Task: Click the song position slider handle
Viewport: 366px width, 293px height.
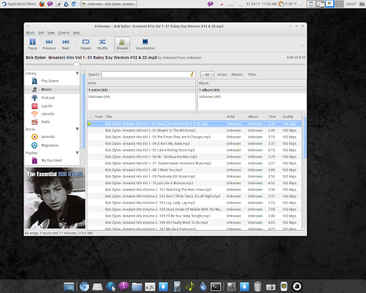Action: click(77, 64)
